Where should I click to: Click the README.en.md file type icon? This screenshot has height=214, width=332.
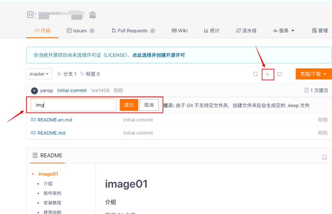pyautogui.click(x=33, y=120)
